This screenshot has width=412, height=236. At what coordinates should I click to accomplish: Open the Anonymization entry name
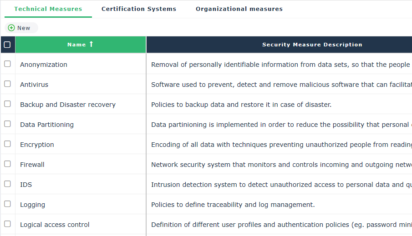(44, 65)
